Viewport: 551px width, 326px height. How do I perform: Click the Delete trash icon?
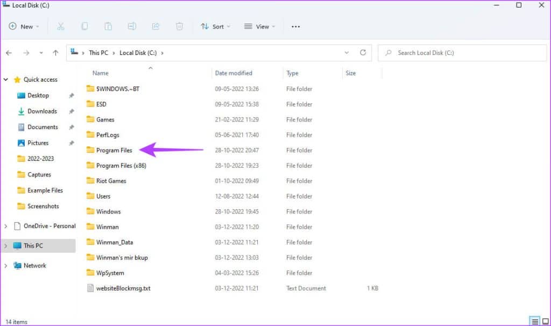click(179, 26)
